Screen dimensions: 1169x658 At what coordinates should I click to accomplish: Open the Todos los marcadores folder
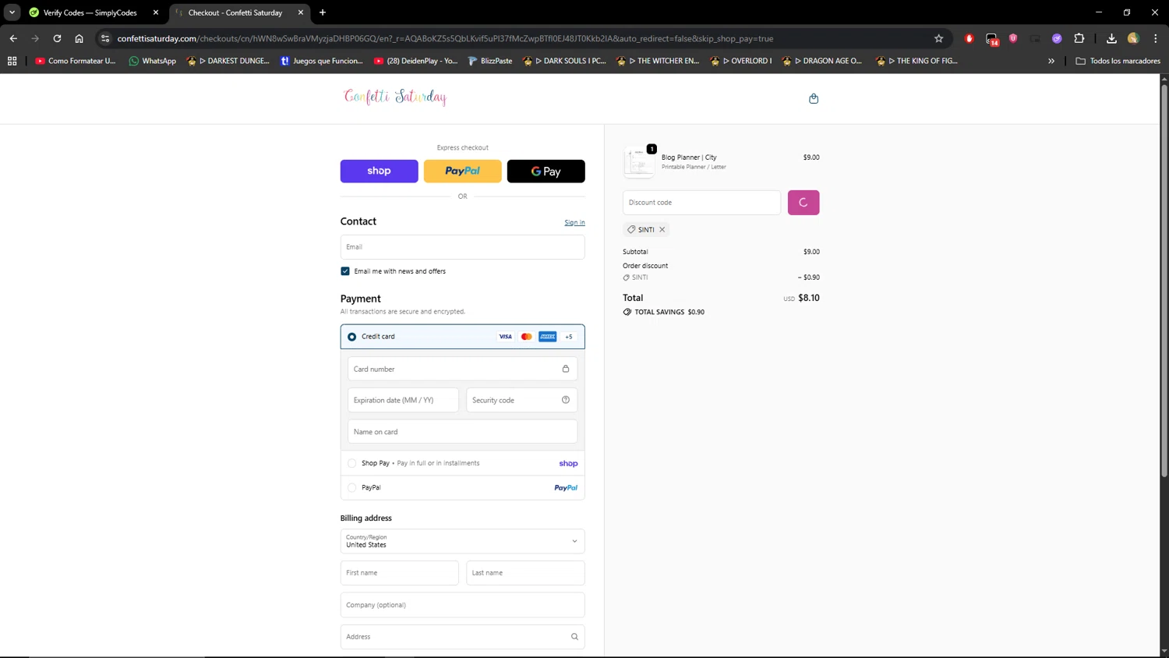[1118, 61]
